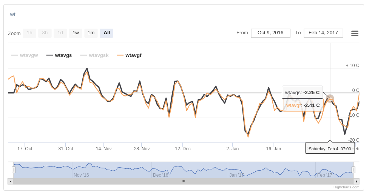Open the chart context hamburger menu
The width and height of the screenshot is (369, 194).
[355, 33]
